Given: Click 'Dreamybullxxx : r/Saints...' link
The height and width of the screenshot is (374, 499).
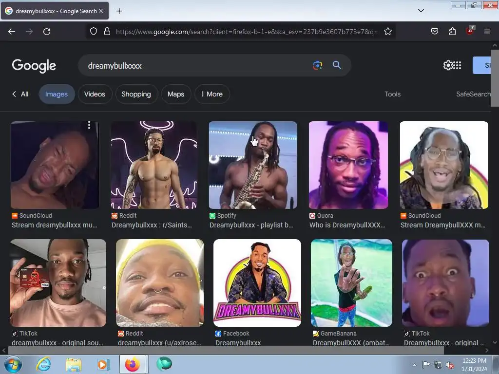Looking at the screenshot, I should [x=152, y=225].
